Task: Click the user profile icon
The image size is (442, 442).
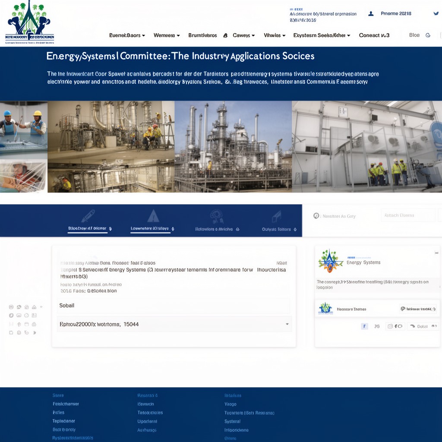Action: (x=371, y=13)
